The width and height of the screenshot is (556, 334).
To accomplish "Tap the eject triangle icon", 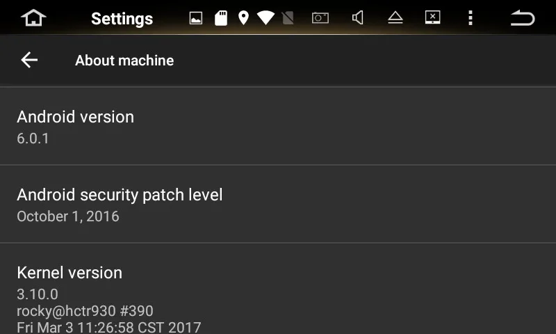I will click(x=395, y=18).
